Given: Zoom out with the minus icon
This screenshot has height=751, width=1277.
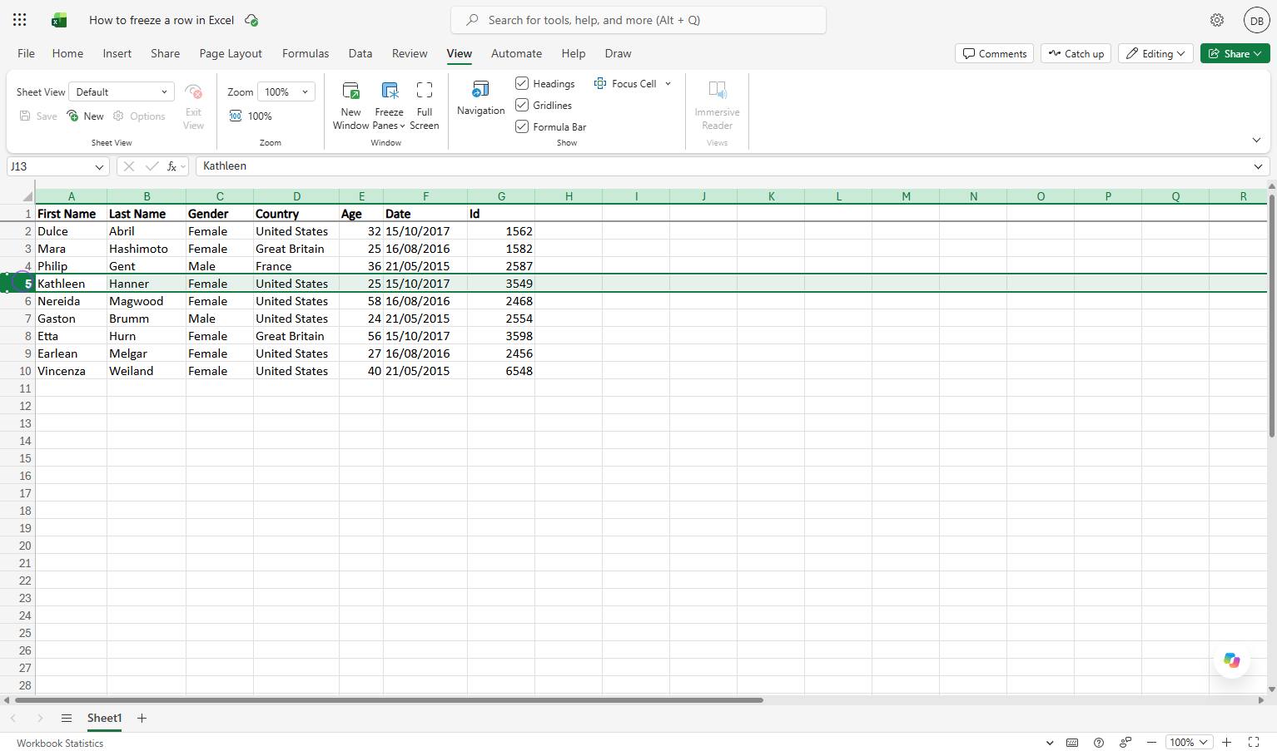Looking at the screenshot, I should 1151,743.
